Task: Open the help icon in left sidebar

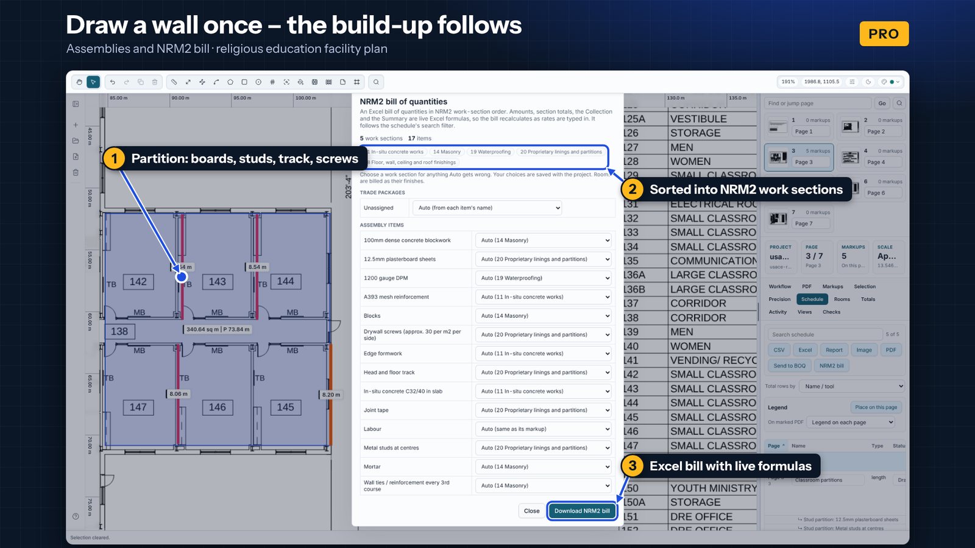Action: [x=76, y=516]
